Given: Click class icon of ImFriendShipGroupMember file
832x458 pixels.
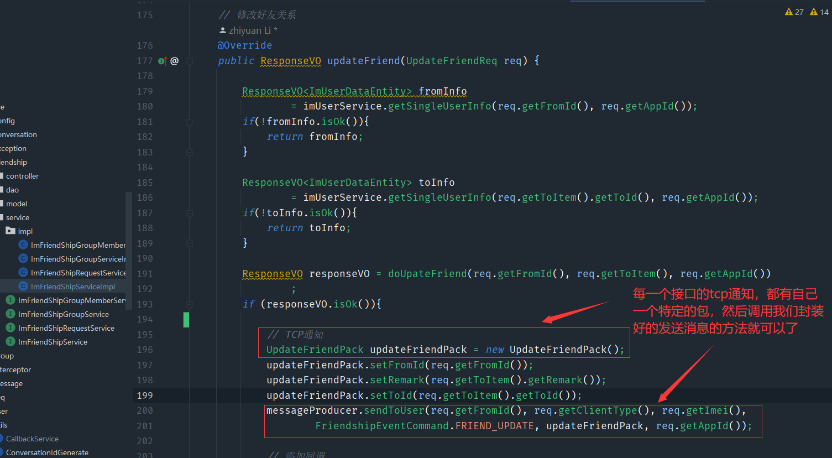Looking at the screenshot, I should pos(23,244).
